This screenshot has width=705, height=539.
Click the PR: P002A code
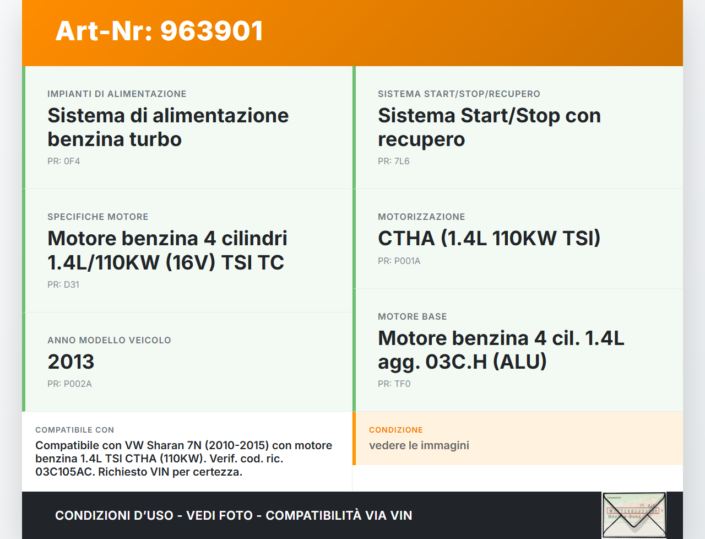[69, 384]
